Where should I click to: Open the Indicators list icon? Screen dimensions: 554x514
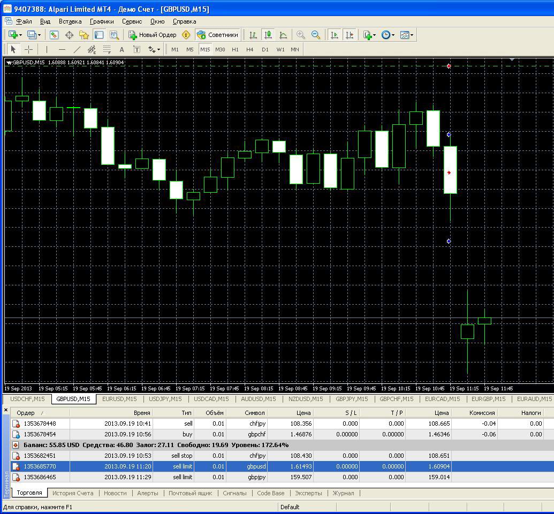[367, 35]
